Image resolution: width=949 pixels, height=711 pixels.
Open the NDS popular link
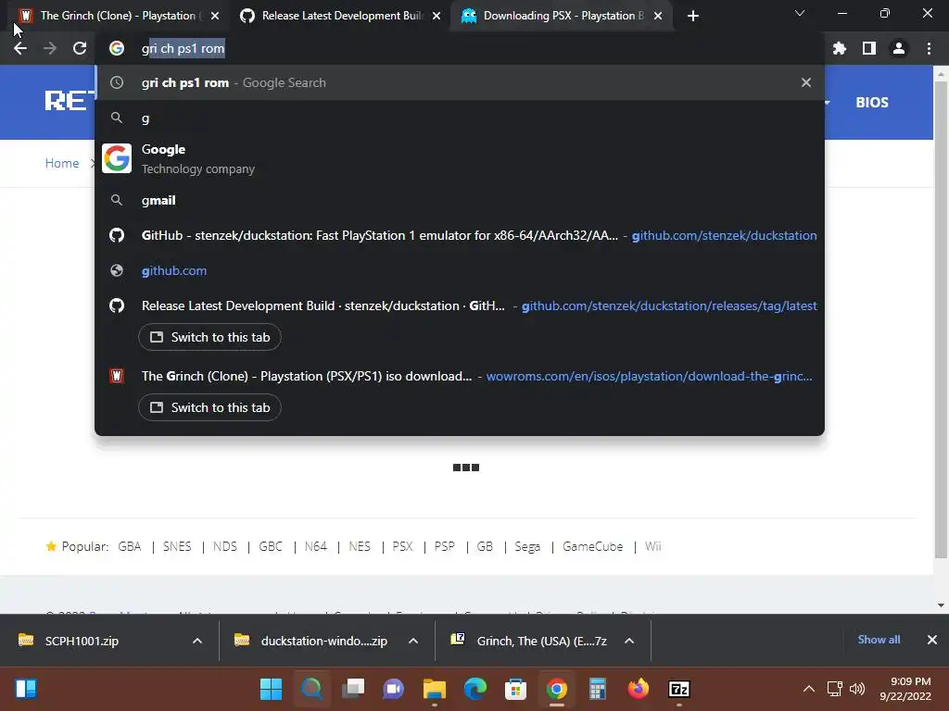point(224,546)
